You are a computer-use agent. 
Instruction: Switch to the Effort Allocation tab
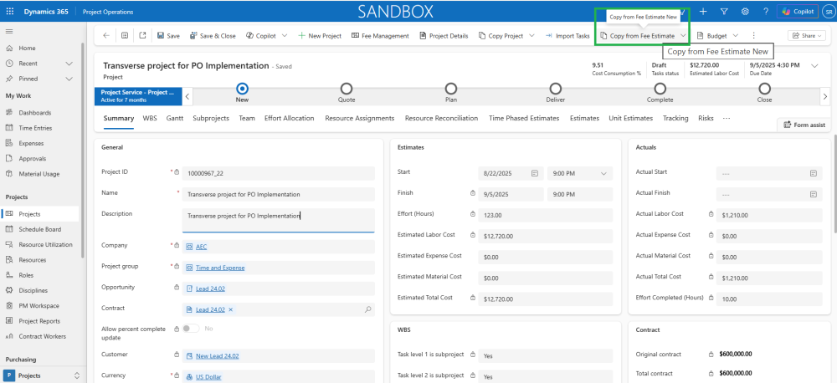coord(290,119)
